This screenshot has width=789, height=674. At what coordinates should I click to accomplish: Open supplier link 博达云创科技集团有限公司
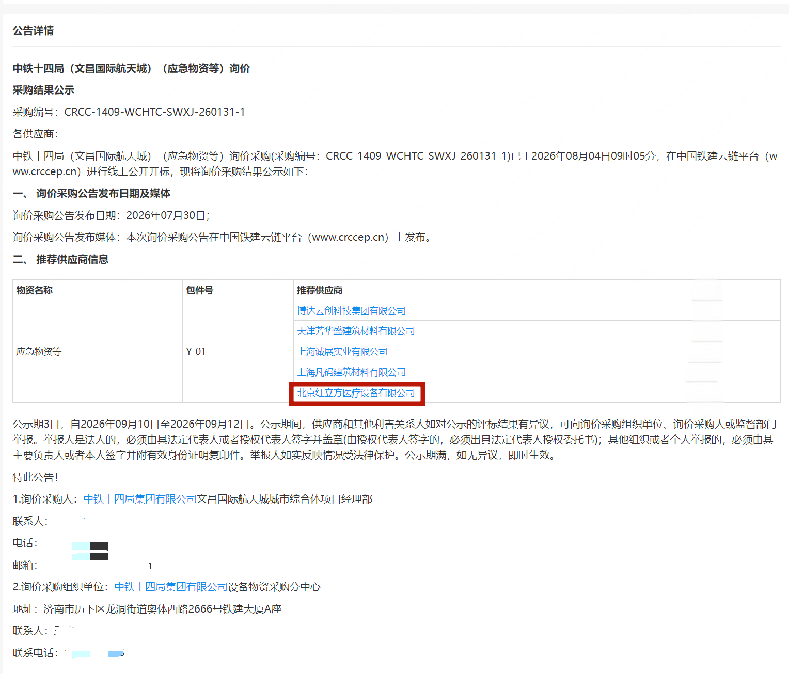tap(351, 310)
